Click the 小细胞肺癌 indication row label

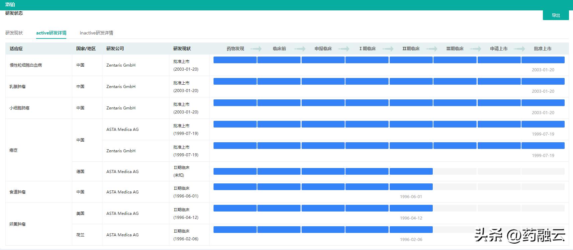click(x=19, y=108)
